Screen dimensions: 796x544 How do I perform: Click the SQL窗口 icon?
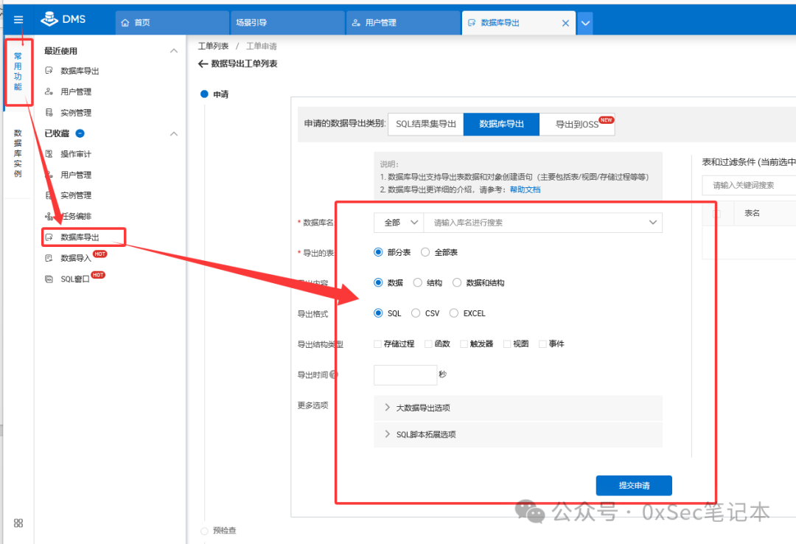click(x=49, y=279)
